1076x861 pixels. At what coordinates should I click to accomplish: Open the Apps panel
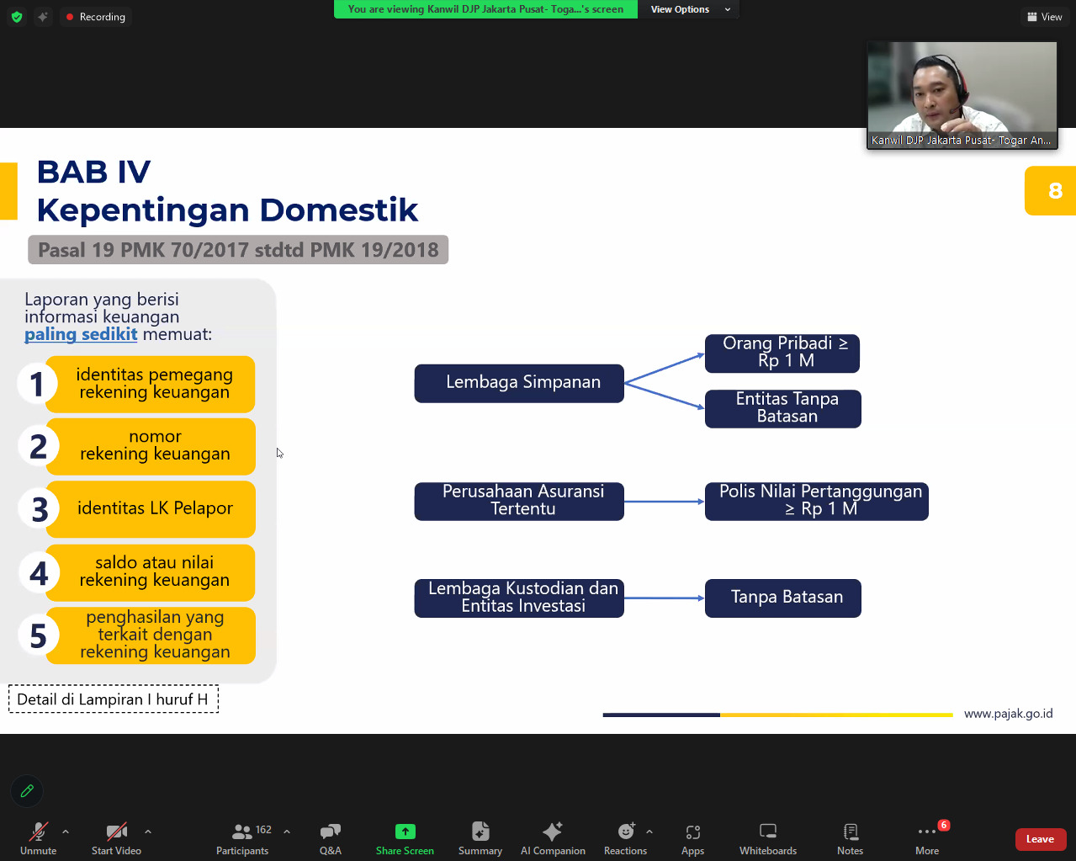[x=692, y=838]
